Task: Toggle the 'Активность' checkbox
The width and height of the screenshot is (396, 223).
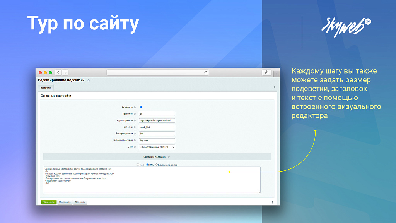Action: [x=140, y=106]
